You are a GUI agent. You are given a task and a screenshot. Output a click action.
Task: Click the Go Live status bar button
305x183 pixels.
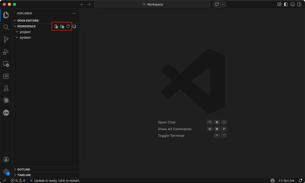[286, 181]
